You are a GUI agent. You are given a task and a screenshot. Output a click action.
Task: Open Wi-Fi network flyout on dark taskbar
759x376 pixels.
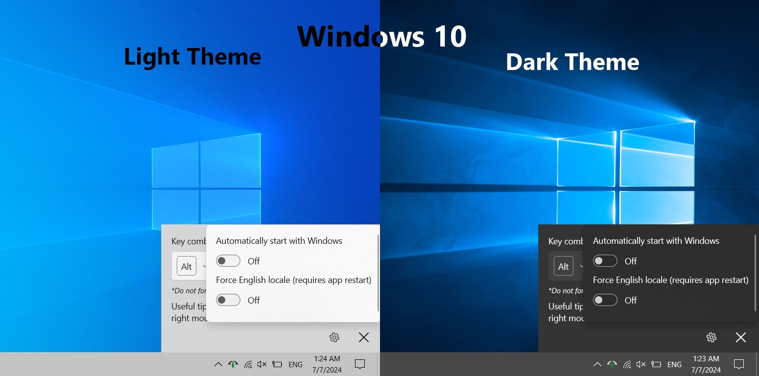(x=627, y=364)
